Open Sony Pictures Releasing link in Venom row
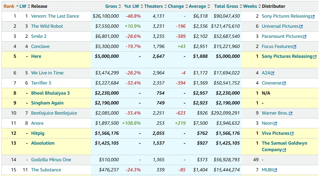 point(286,16)
